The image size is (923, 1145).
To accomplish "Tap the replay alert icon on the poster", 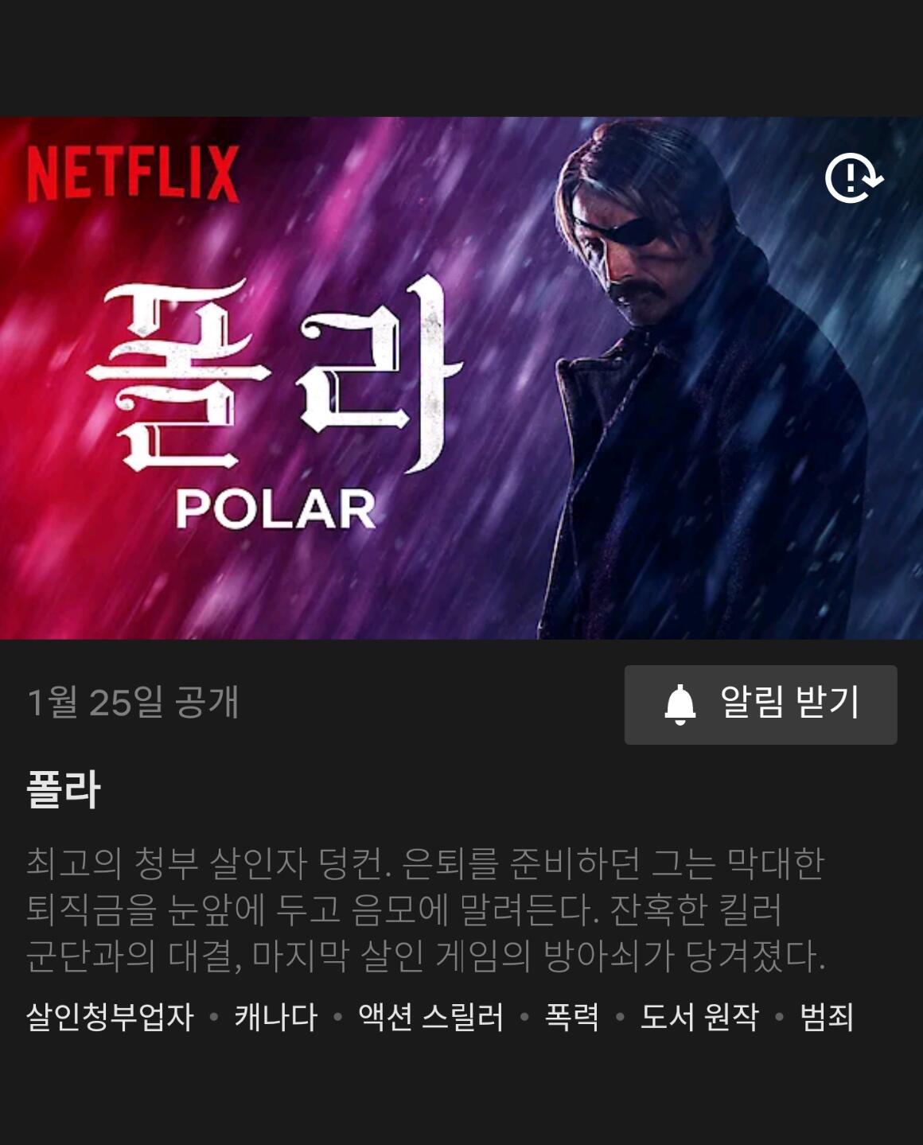I will click(854, 177).
